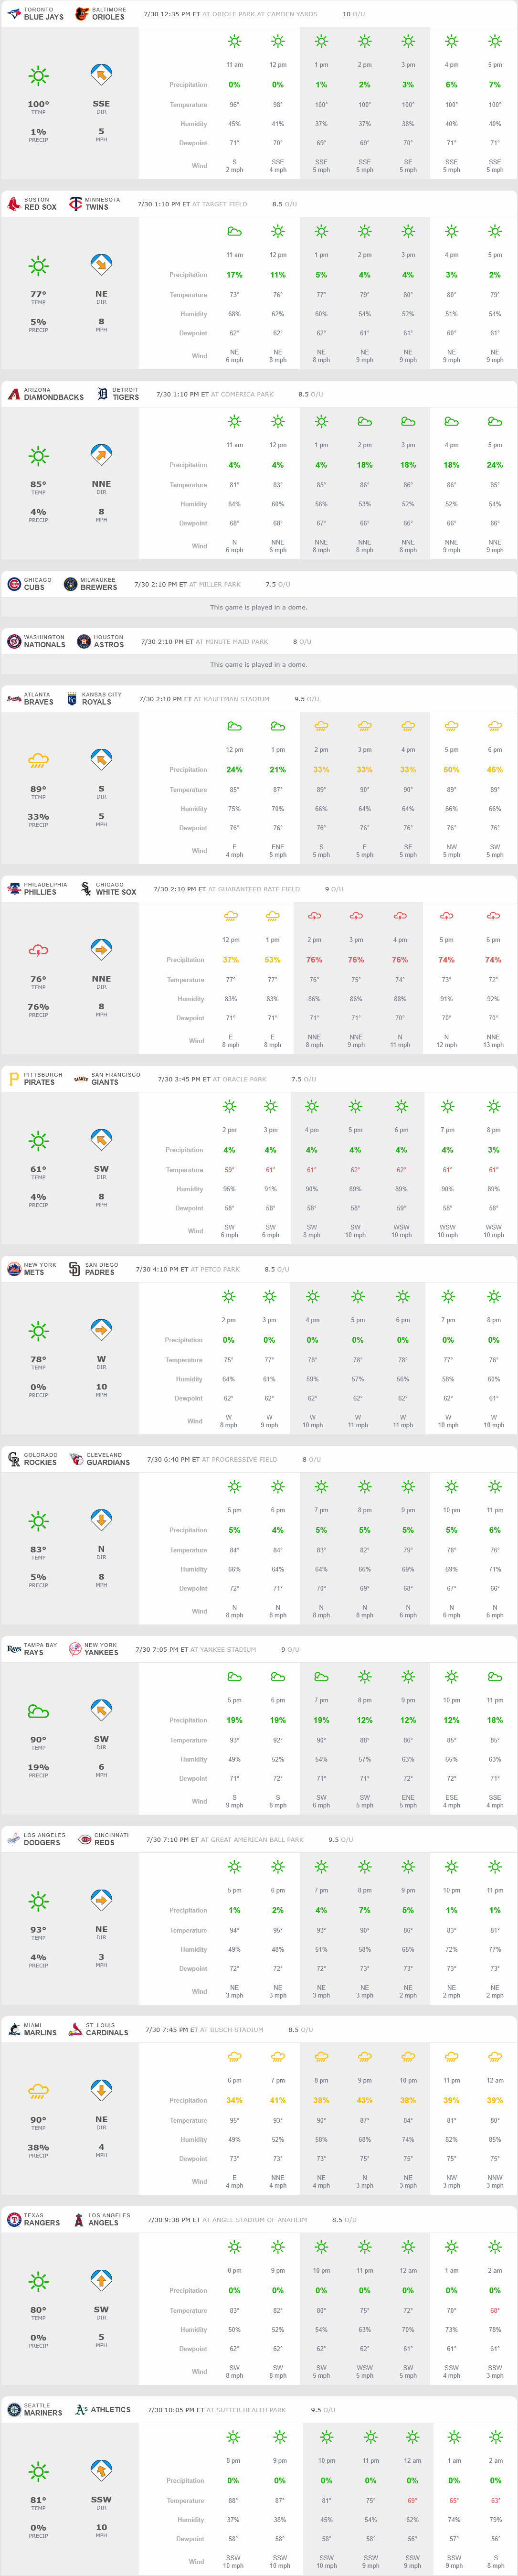
Task: Click "AT SUTTER HEALTH PARK" venue text
Action: (x=246, y=2409)
